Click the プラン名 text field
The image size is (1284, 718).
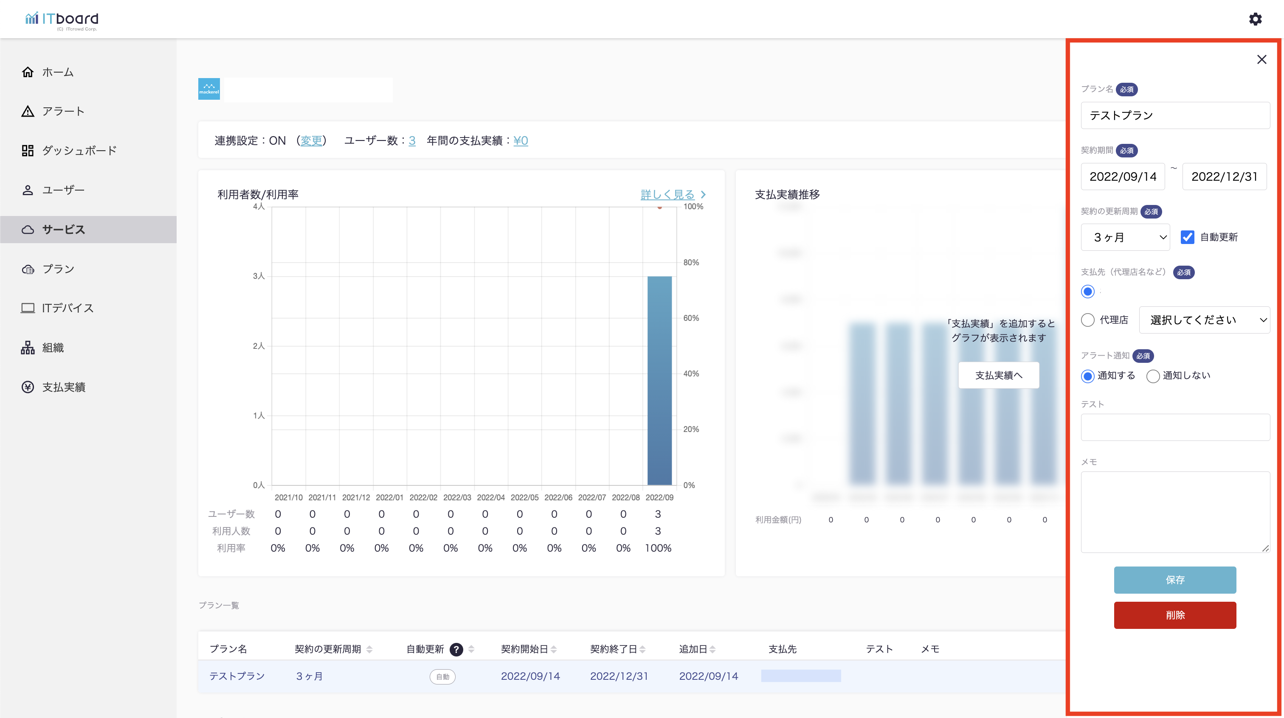[x=1174, y=115]
